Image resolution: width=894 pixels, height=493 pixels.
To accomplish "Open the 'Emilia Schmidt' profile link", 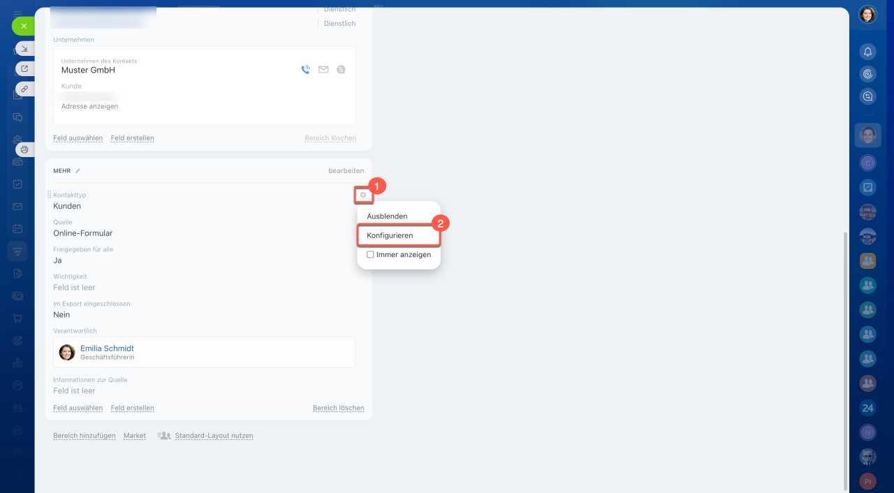I will [107, 348].
